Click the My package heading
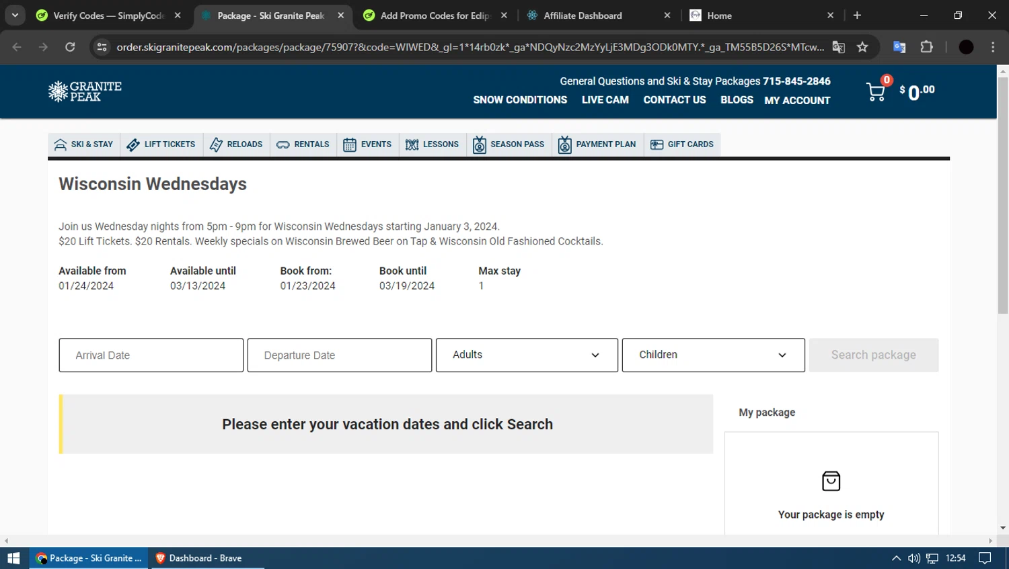The image size is (1009, 569). pyautogui.click(x=767, y=412)
